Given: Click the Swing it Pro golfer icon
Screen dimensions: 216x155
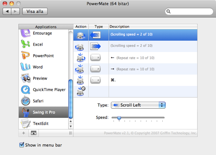Looking at the screenshot, I should point(26,112).
